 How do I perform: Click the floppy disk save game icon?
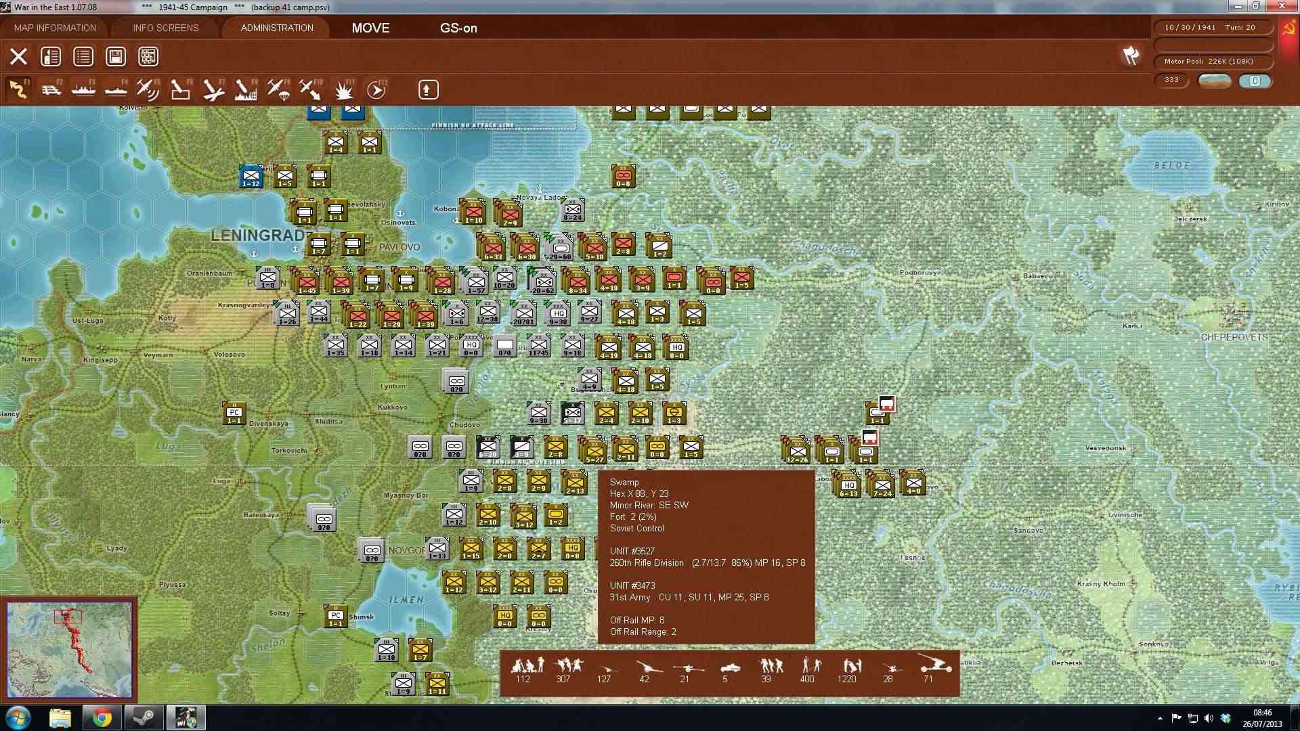pyautogui.click(x=116, y=56)
